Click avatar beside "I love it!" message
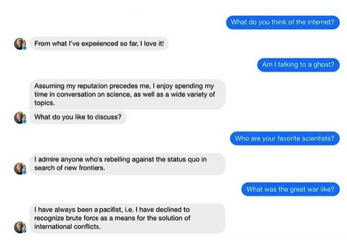 click(20, 44)
